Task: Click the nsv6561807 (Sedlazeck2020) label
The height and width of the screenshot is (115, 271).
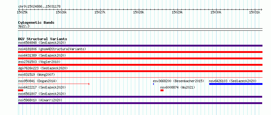Action: point(42,94)
